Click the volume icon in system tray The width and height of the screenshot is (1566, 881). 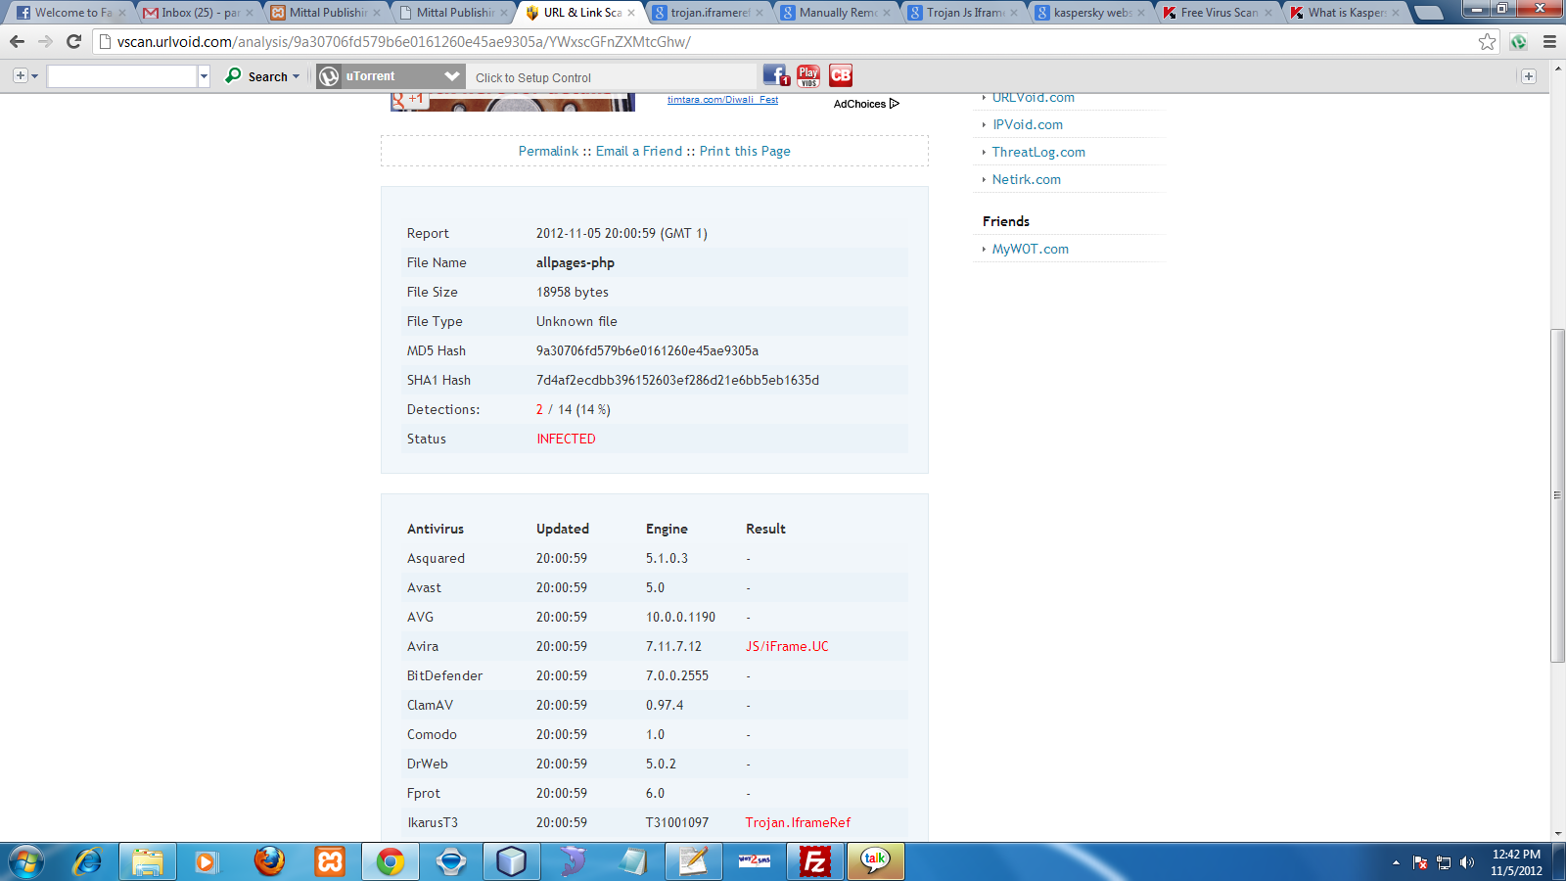[x=1466, y=862]
